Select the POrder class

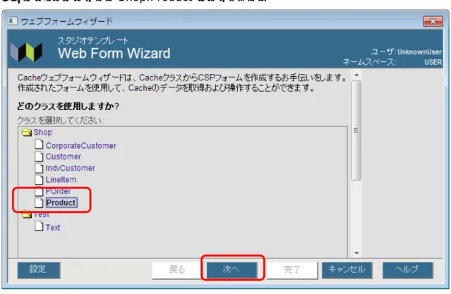(58, 191)
